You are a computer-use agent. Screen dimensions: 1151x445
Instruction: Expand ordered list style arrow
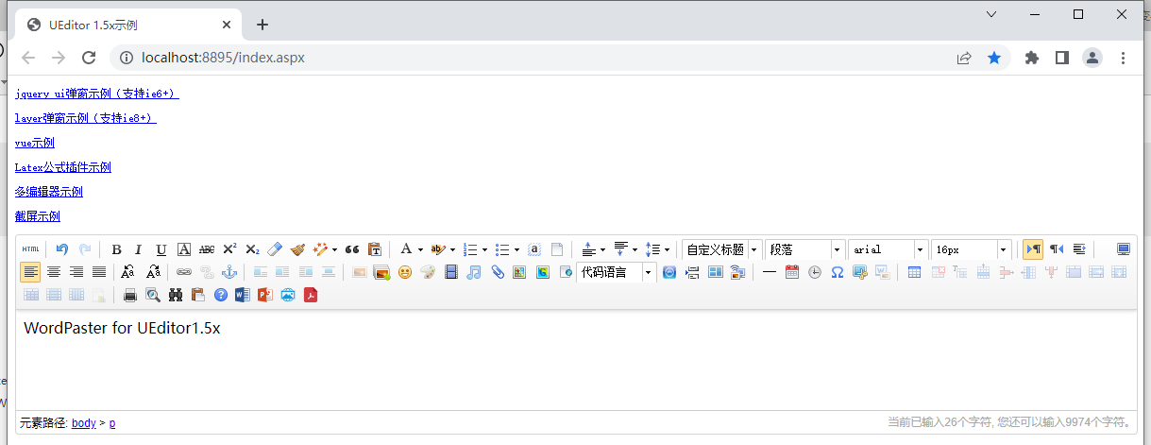pyautogui.click(x=484, y=249)
